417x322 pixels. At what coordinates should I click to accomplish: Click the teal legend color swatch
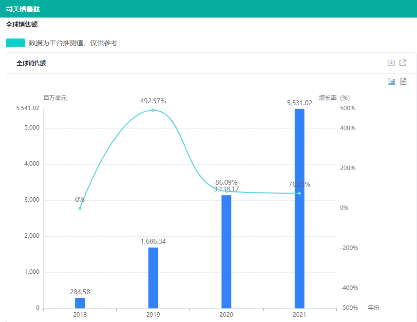(16, 43)
